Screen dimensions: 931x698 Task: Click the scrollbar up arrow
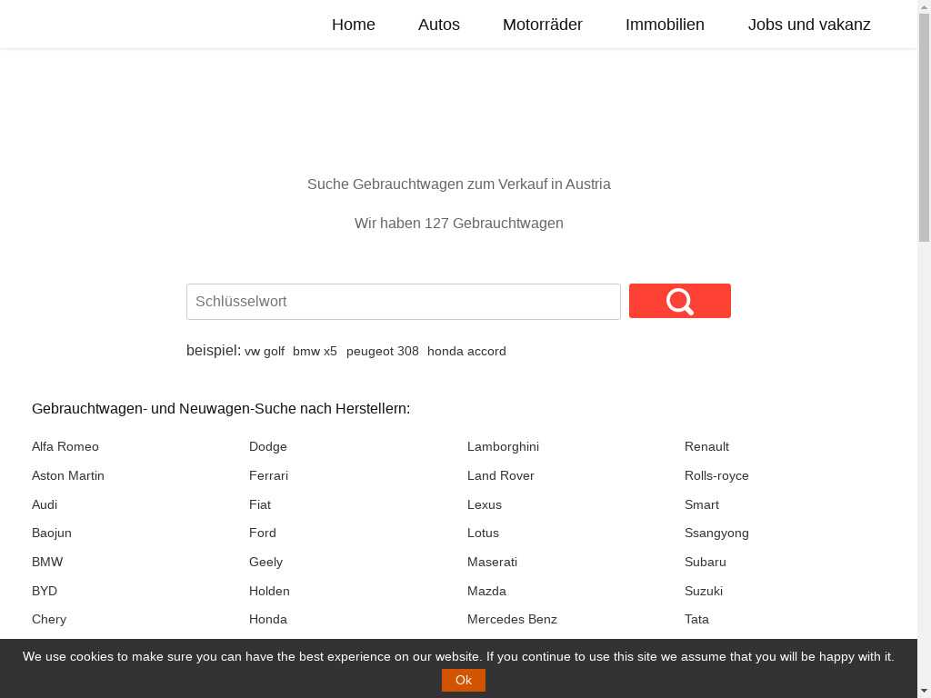[x=924, y=5]
